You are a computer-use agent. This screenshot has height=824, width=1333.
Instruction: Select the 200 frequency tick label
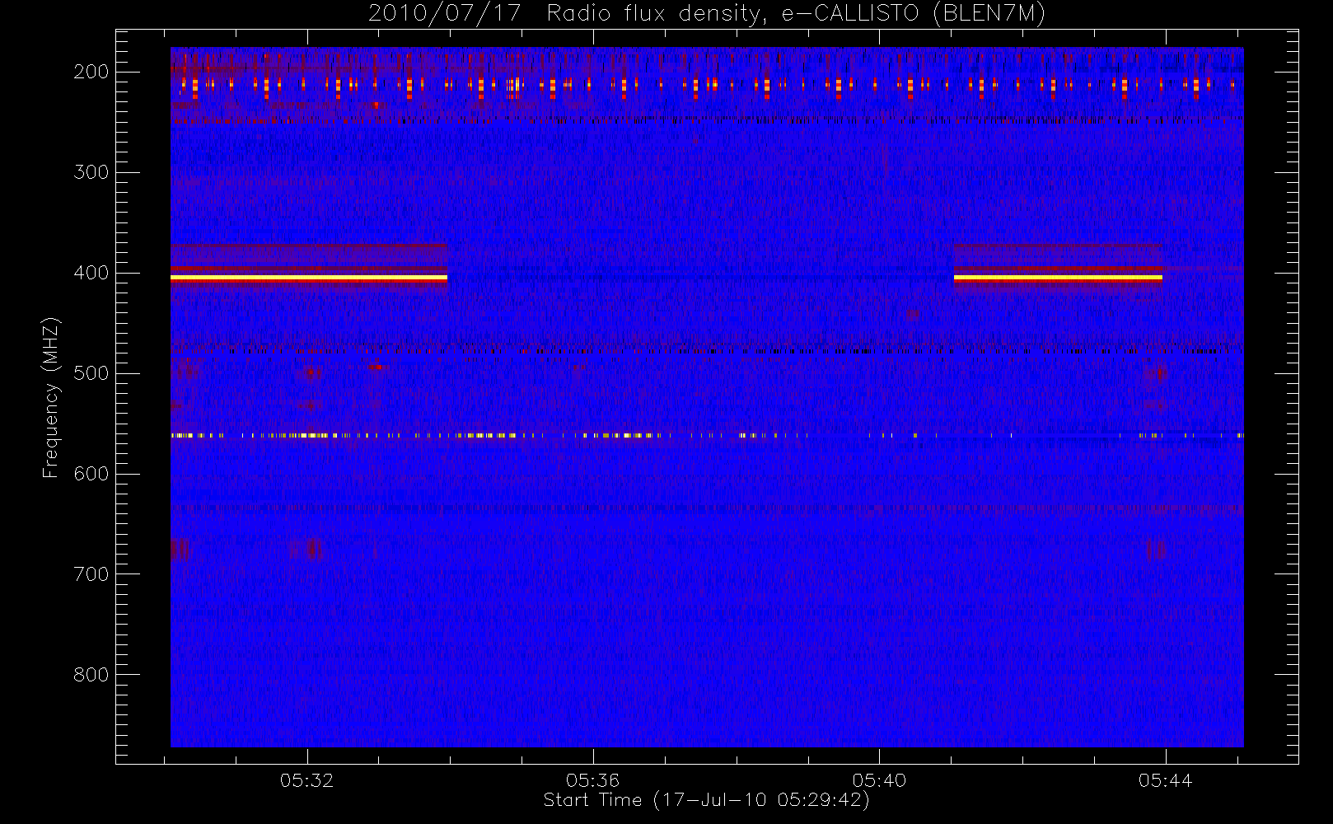tap(91, 72)
